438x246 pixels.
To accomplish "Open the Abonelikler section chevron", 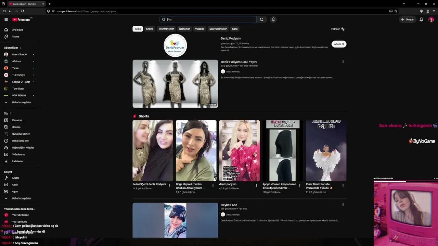I will (x=21, y=48).
